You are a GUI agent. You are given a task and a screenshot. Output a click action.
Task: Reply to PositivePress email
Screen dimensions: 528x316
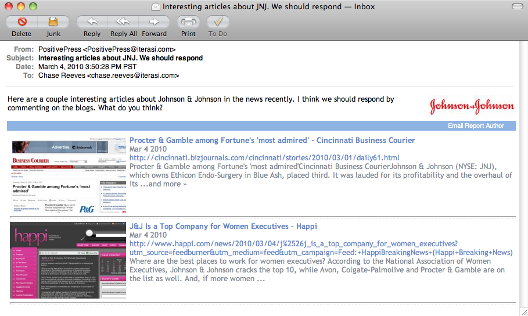pyautogui.click(x=92, y=22)
